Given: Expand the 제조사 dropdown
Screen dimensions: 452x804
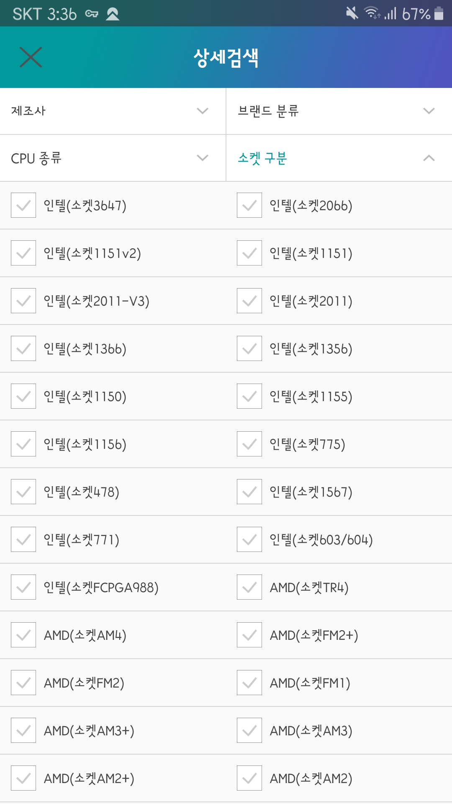Looking at the screenshot, I should pyautogui.click(x=113, y=111).
